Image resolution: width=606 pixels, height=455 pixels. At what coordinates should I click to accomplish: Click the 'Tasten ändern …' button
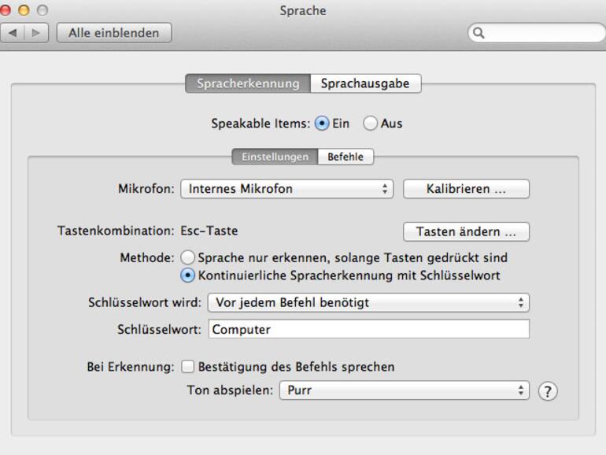click(x=466, y=232)
